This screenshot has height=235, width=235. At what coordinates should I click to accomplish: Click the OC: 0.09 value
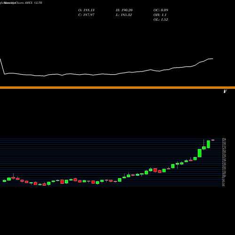click(161, 10)
